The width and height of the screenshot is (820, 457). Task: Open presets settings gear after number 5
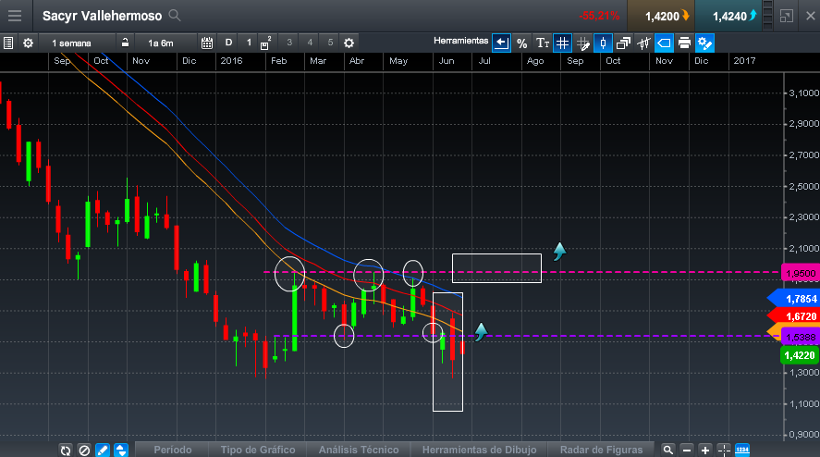pyautogui.click(x=349, y=43)
